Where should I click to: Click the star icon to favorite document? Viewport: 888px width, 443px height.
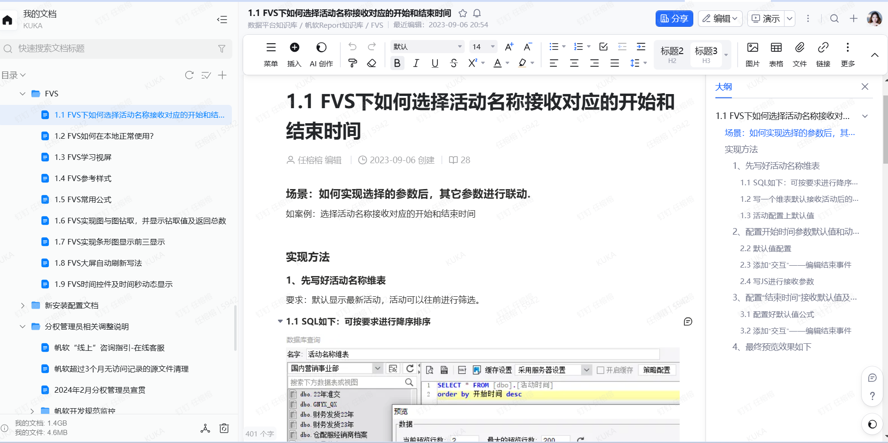point(463,13)
